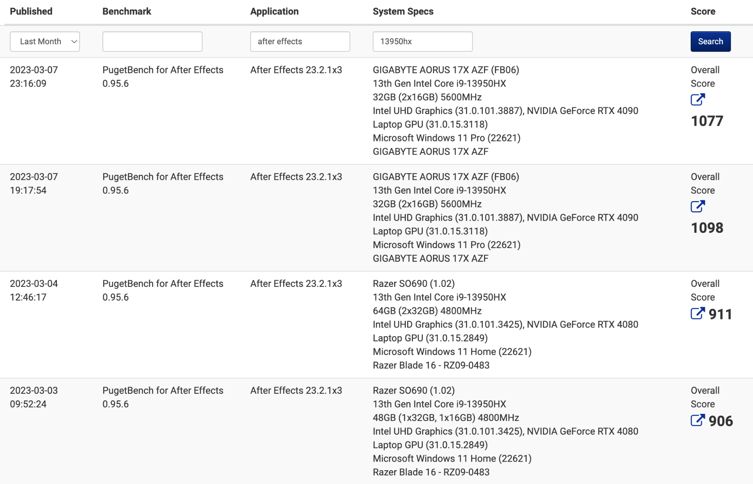Image resolution: width=753 pixels, height=484 pixels.
Task: Clear the System Specs input field
Action: [x=423, y=41]
